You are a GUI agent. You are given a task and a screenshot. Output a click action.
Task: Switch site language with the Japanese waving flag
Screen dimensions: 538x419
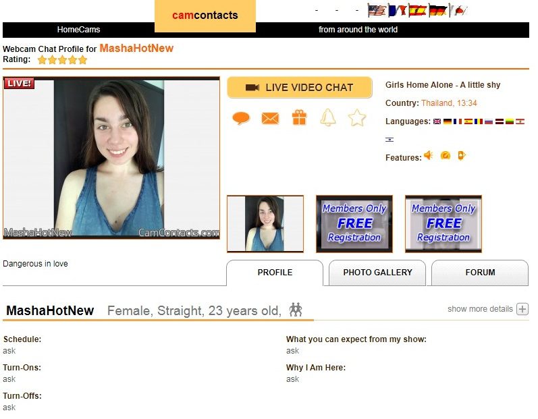[459, 11]
